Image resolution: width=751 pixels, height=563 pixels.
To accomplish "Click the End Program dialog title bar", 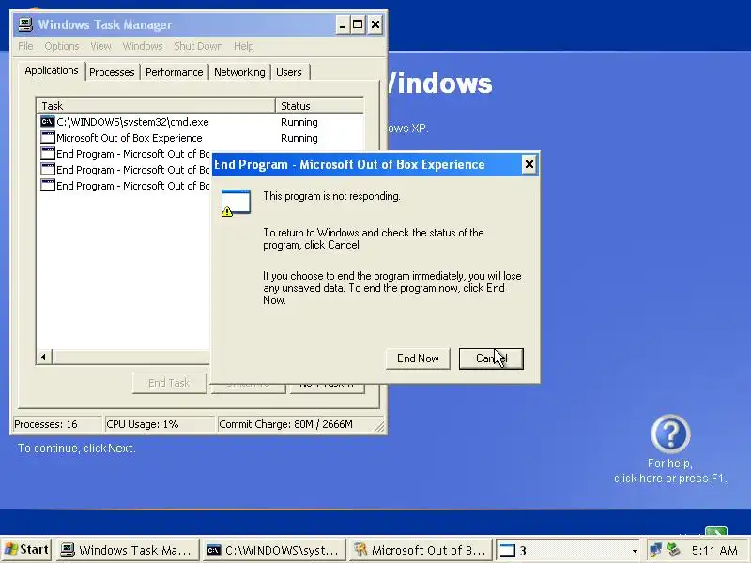I will pyautogui.click(x=367, y=165).
